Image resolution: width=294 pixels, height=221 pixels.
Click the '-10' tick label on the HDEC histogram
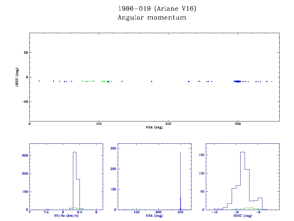(214, 212)
